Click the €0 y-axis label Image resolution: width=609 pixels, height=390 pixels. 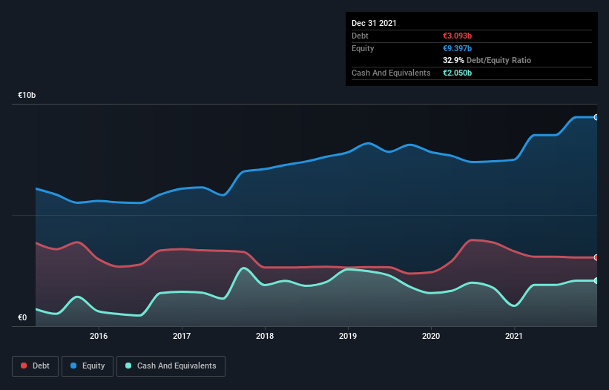tap(22, 318)
